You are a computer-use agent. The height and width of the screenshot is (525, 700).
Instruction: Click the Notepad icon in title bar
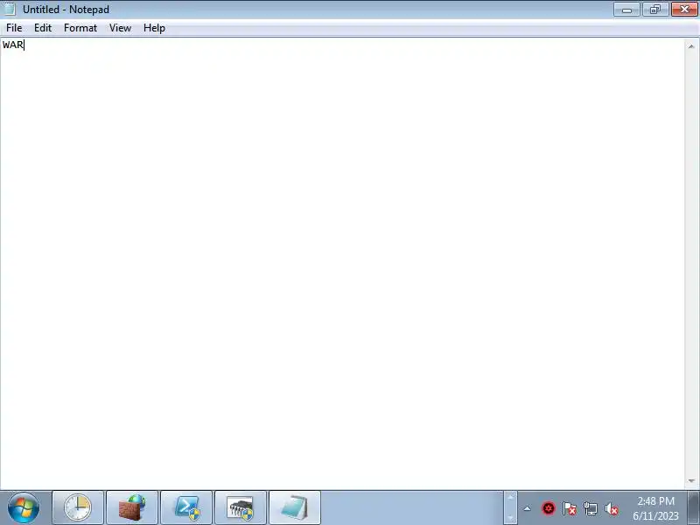coord(9,9)
